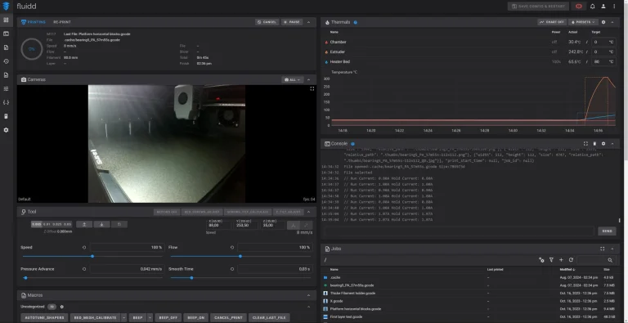Open the Settings gear in left sidebar

click(6, 130)
